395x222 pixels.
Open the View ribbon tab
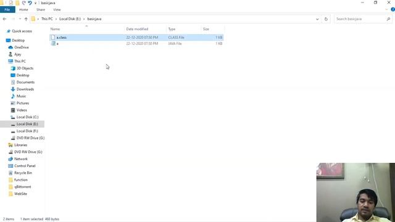click(57, 10)
